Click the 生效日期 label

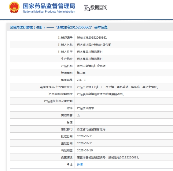pyautogui.click(x=67, y=143)
